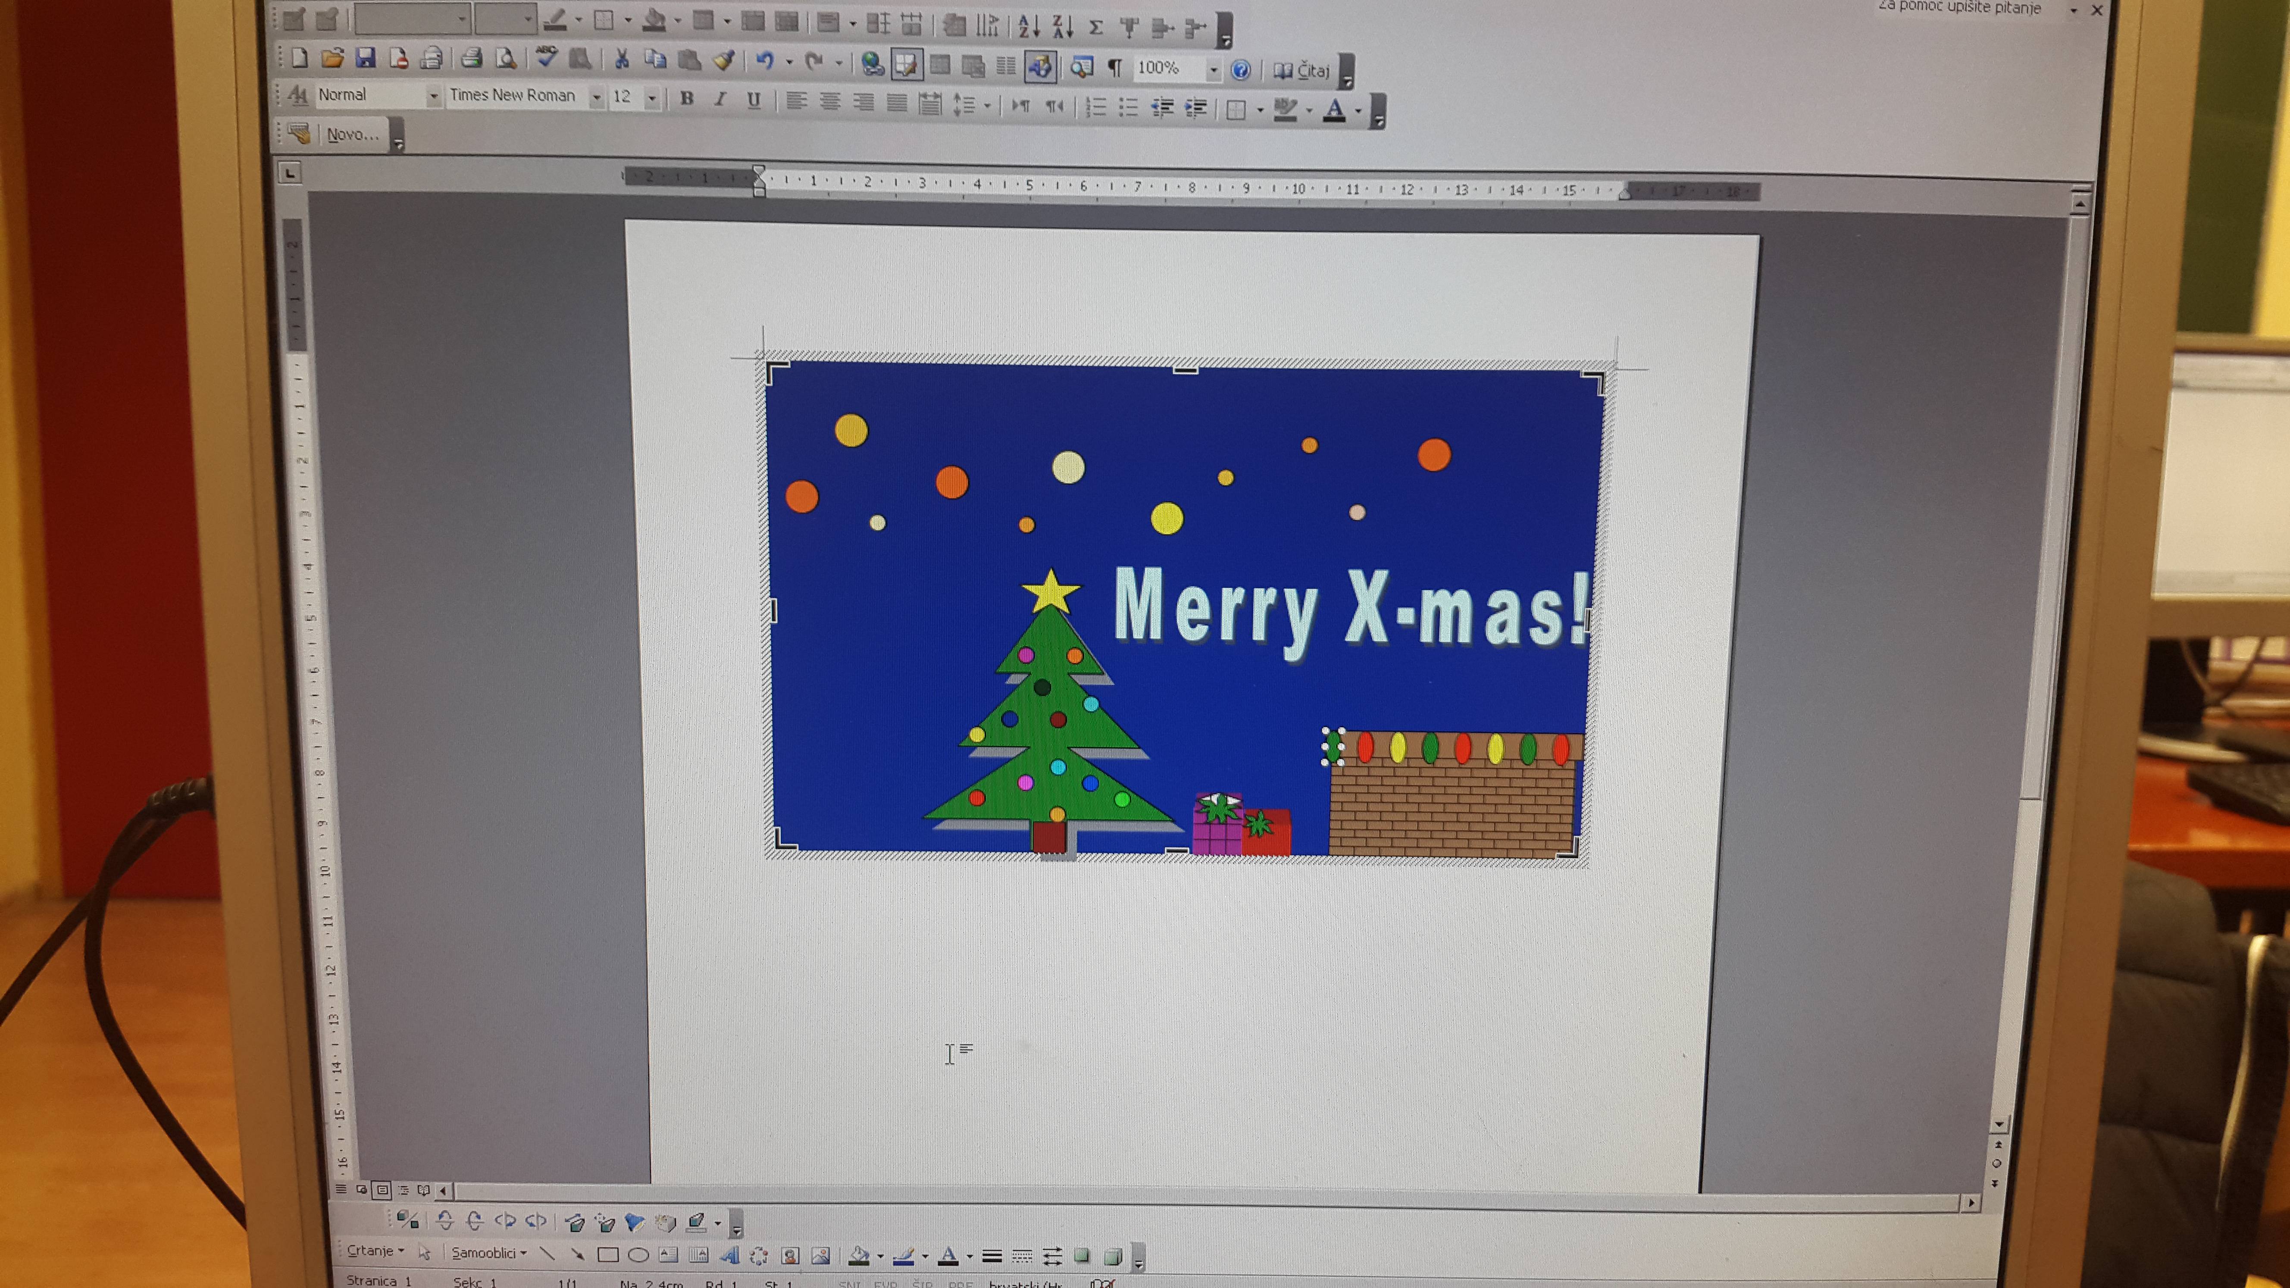2290x1288 pixels.
Task: Toggle bold formatting
Action: (686, 99)
